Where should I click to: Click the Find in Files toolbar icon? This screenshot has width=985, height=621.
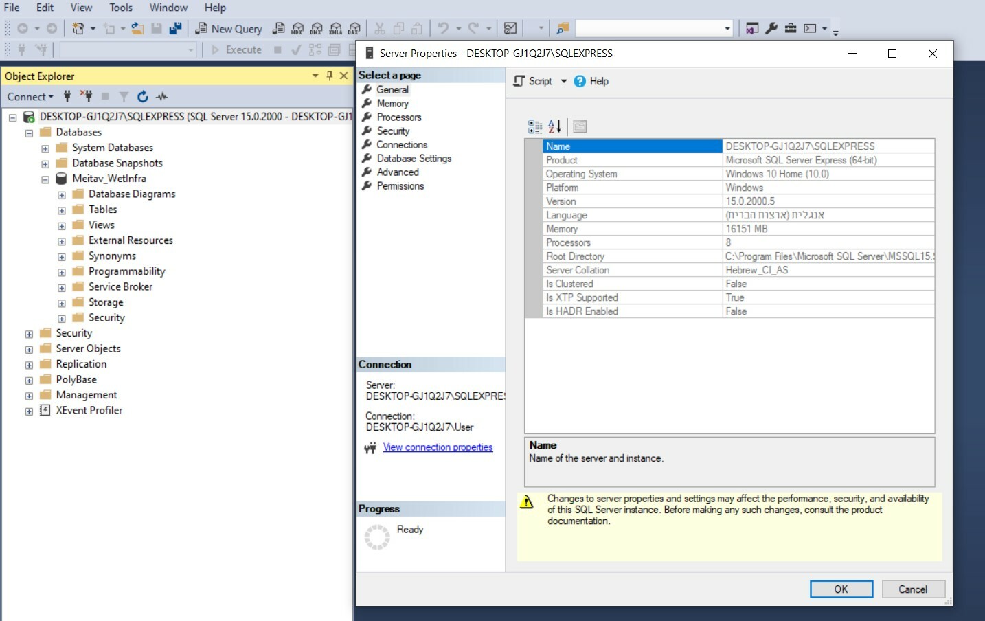(x=563, y=29)
